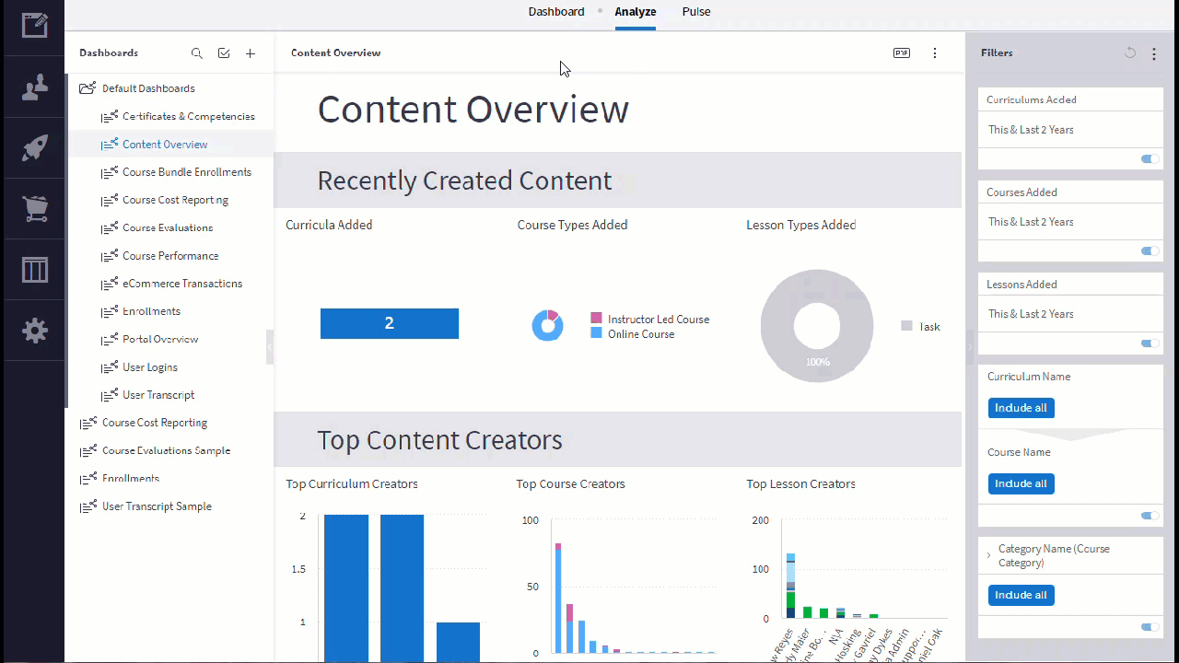The width and height of the screenshot is (1179, 663).
Task: Open the eCommerce Transactions dashboard
Action: 182,284
